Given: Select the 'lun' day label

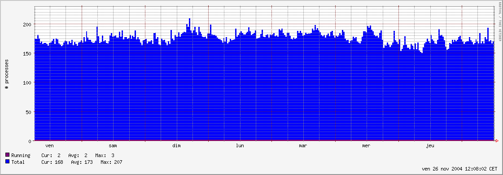Looking at the screenshot, I should click(x=240, y=146).
